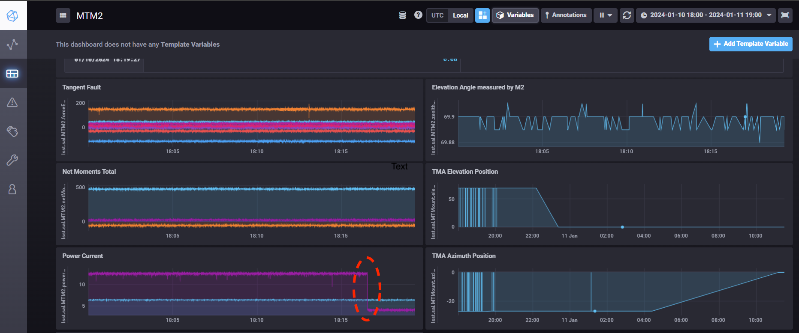Click Add Template Variable button

click(751, 44)
